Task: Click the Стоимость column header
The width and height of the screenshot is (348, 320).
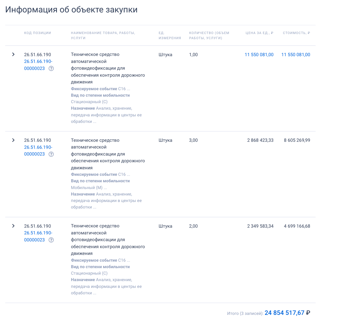Action: 296,33
